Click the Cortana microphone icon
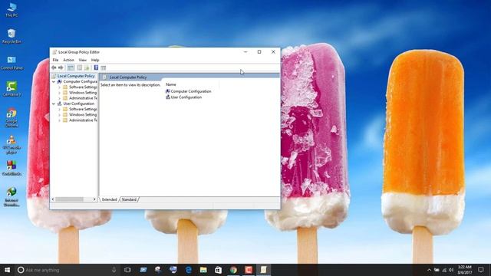 tap(114, 270)
